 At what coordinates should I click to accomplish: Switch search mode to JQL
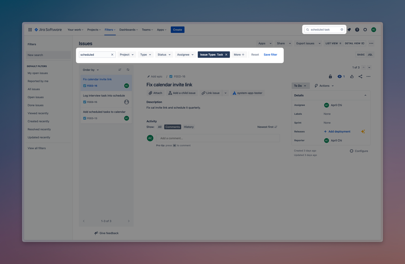click(370, 55)
